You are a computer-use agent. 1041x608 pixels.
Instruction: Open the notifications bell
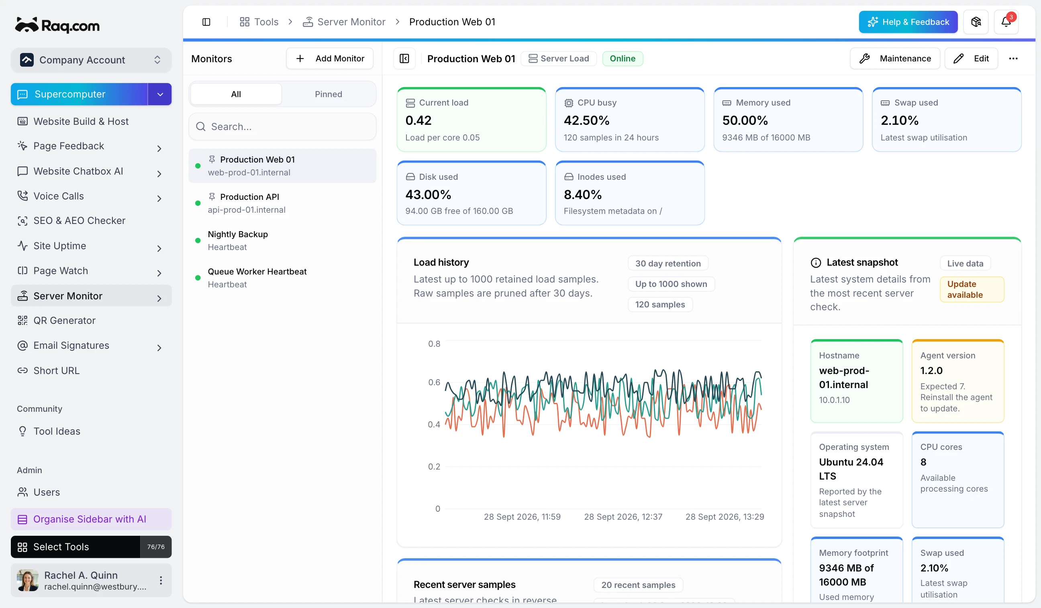[x=1006, y=22]
